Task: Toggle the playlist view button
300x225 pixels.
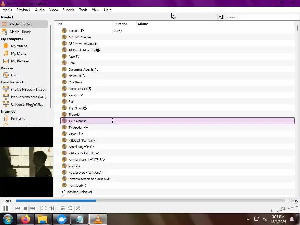Action: pyautogui.click(x=63, y=208)
